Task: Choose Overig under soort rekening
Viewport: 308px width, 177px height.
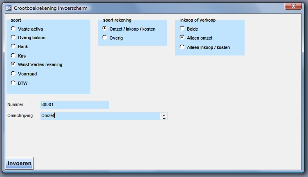Action: coord(105,38)
